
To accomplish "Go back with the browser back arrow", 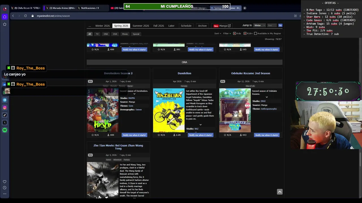I will tap(13, 16).
